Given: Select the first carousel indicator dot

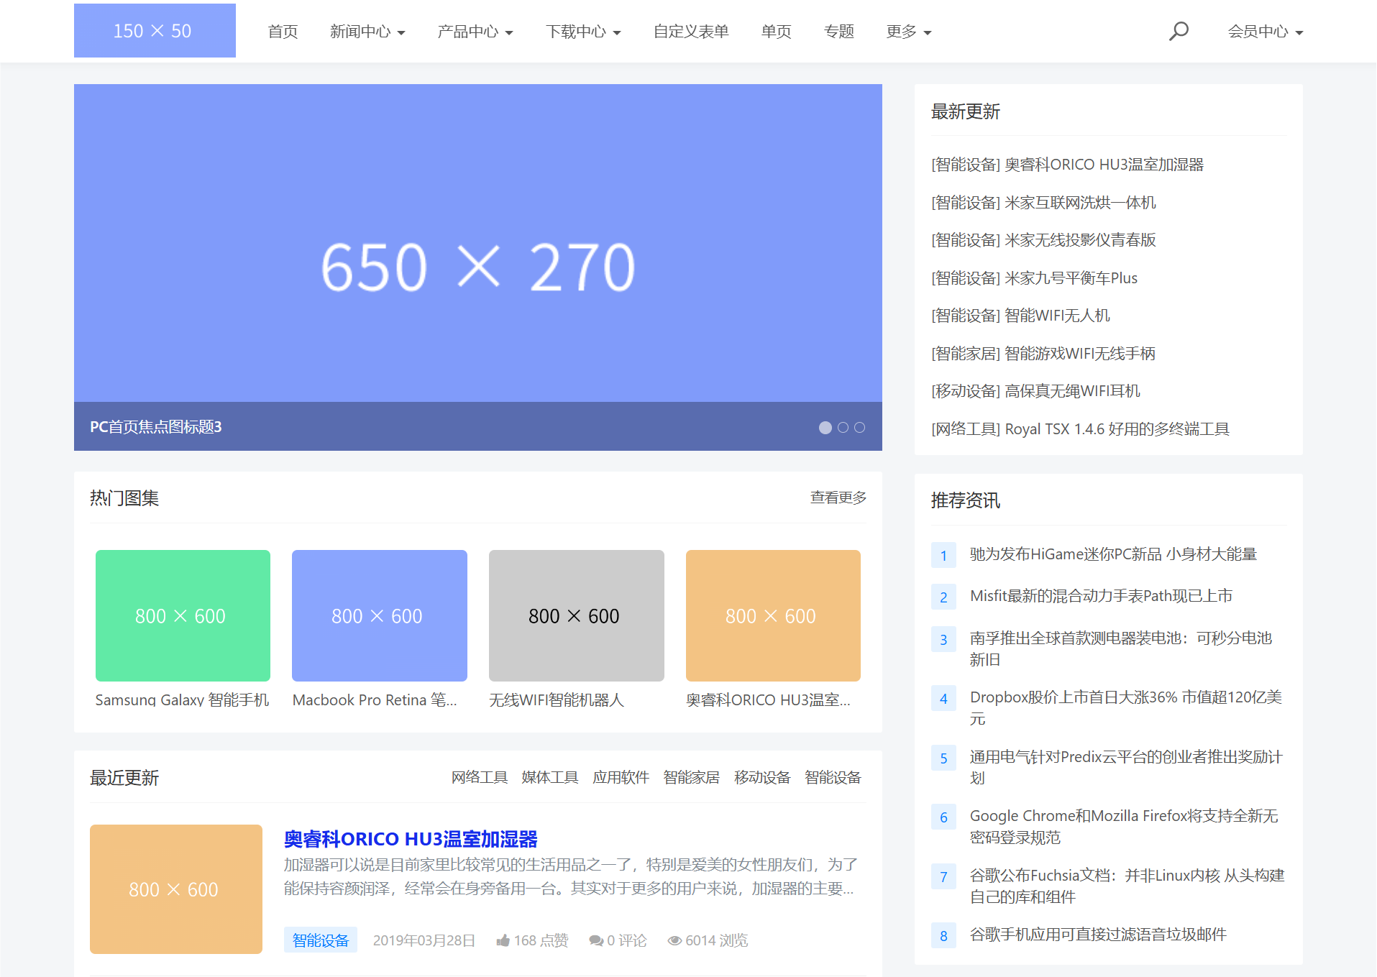Looking at the screenshot, I should (x=825, y=428).
